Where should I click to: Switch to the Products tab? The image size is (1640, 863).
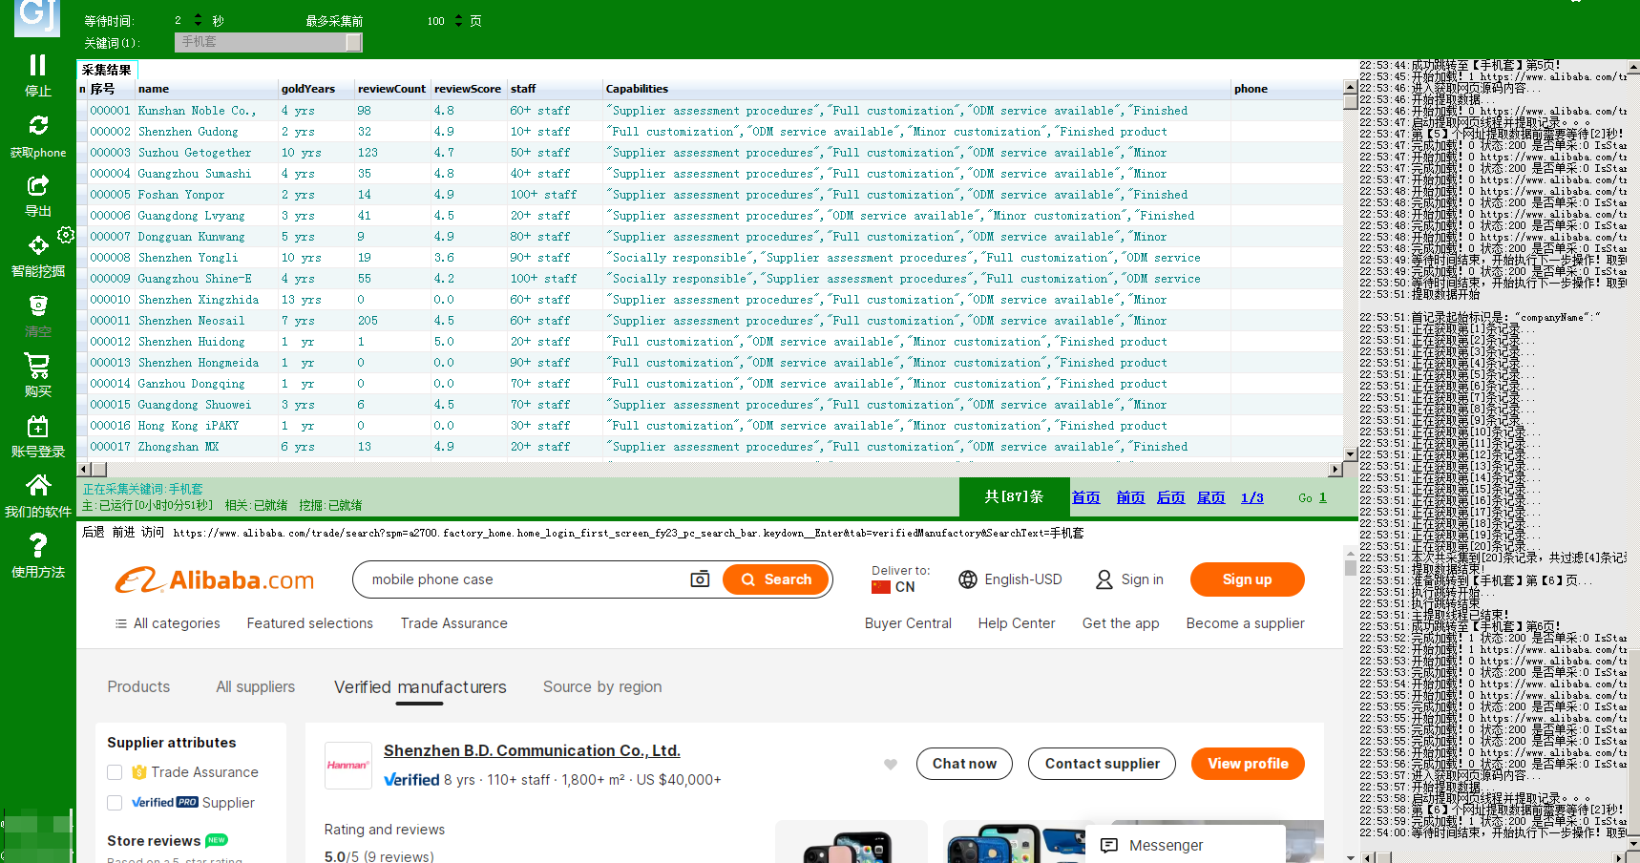[138, 686]
